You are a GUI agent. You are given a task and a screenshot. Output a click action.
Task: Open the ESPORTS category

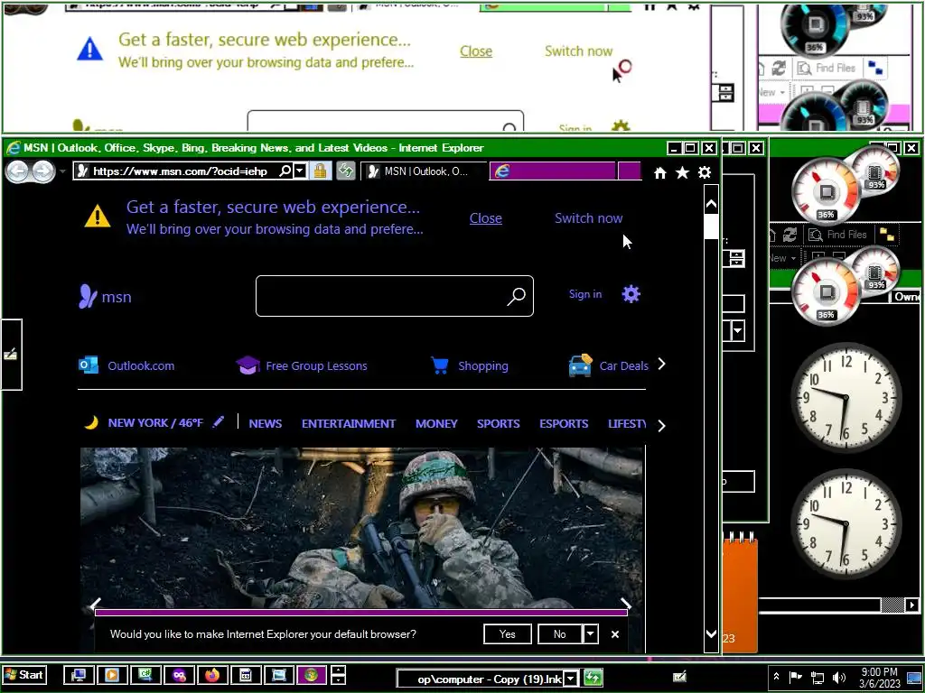(564, 424)
